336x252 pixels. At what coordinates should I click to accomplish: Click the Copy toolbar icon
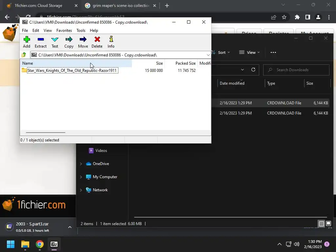tap(69, 42)
